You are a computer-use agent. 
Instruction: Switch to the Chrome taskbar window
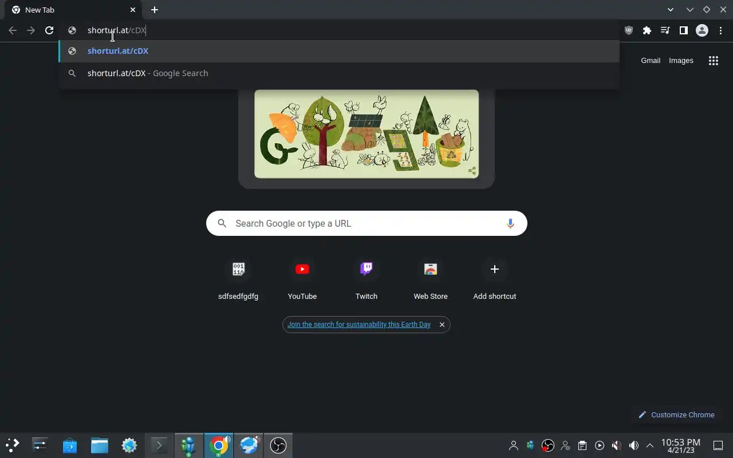[x=219, y=445]
